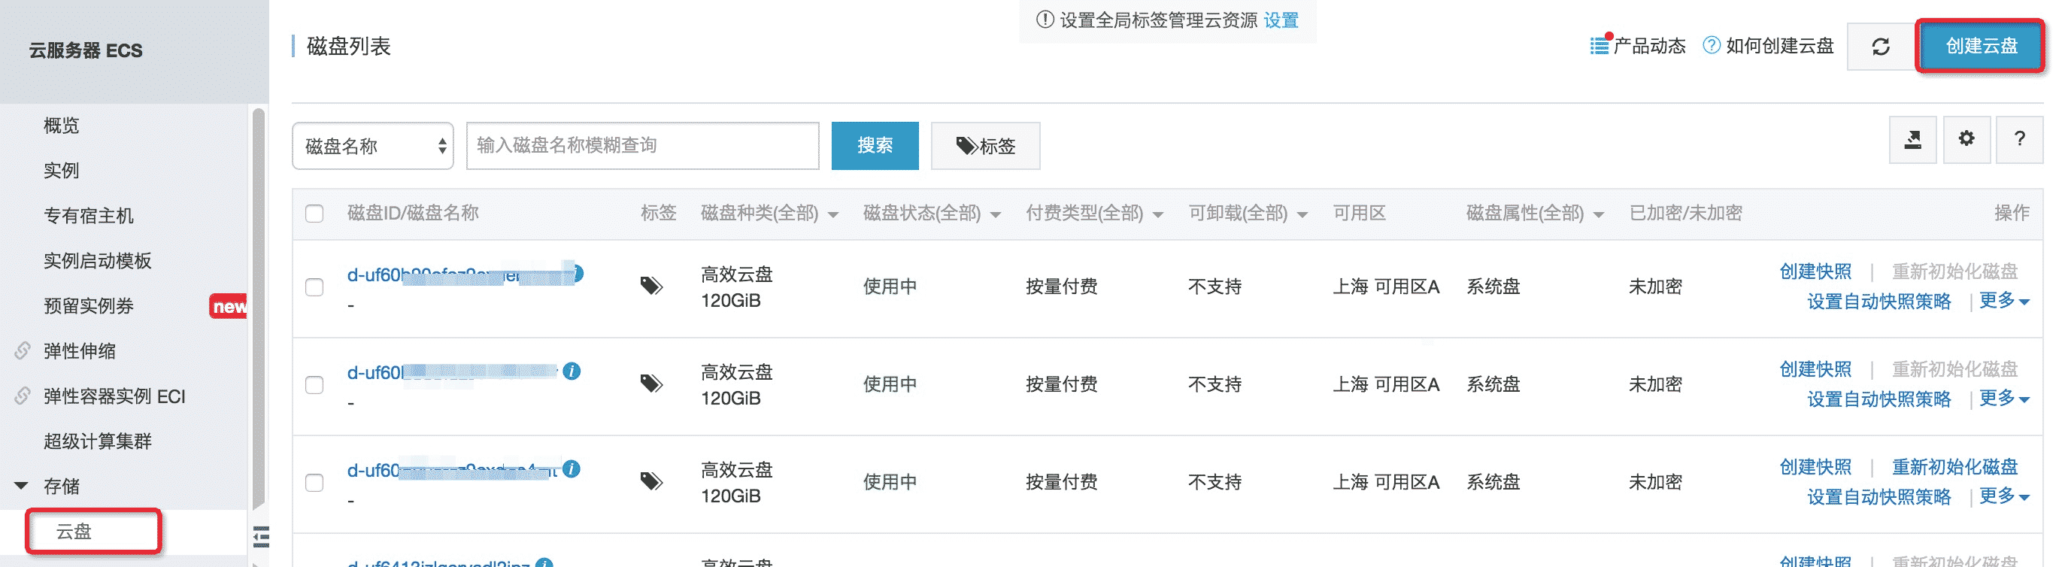
Task: Expand the 磁盘种类(全部) column filter
Action: [769, 214]
